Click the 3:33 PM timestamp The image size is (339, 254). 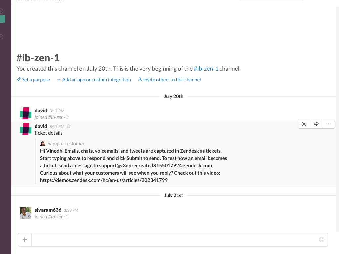[71, 210]
